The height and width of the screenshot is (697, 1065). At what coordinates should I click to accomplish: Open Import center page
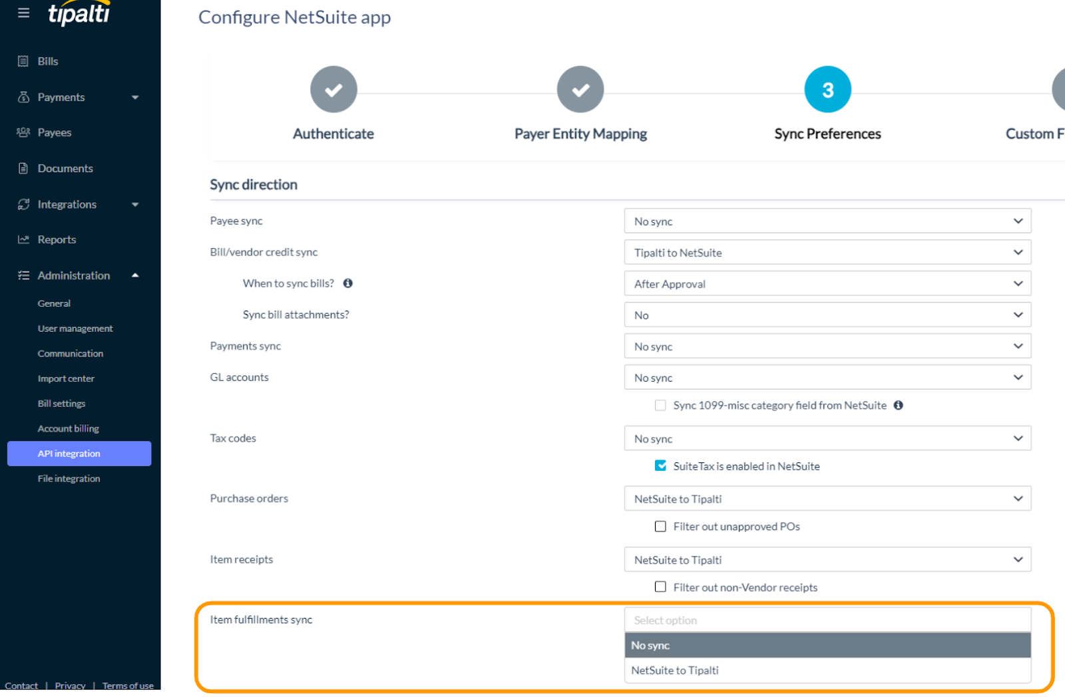tap(66, 378)
